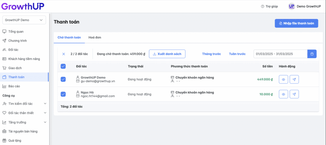Click the send icon for GrowthUP Demo row

tap(294, 79)
